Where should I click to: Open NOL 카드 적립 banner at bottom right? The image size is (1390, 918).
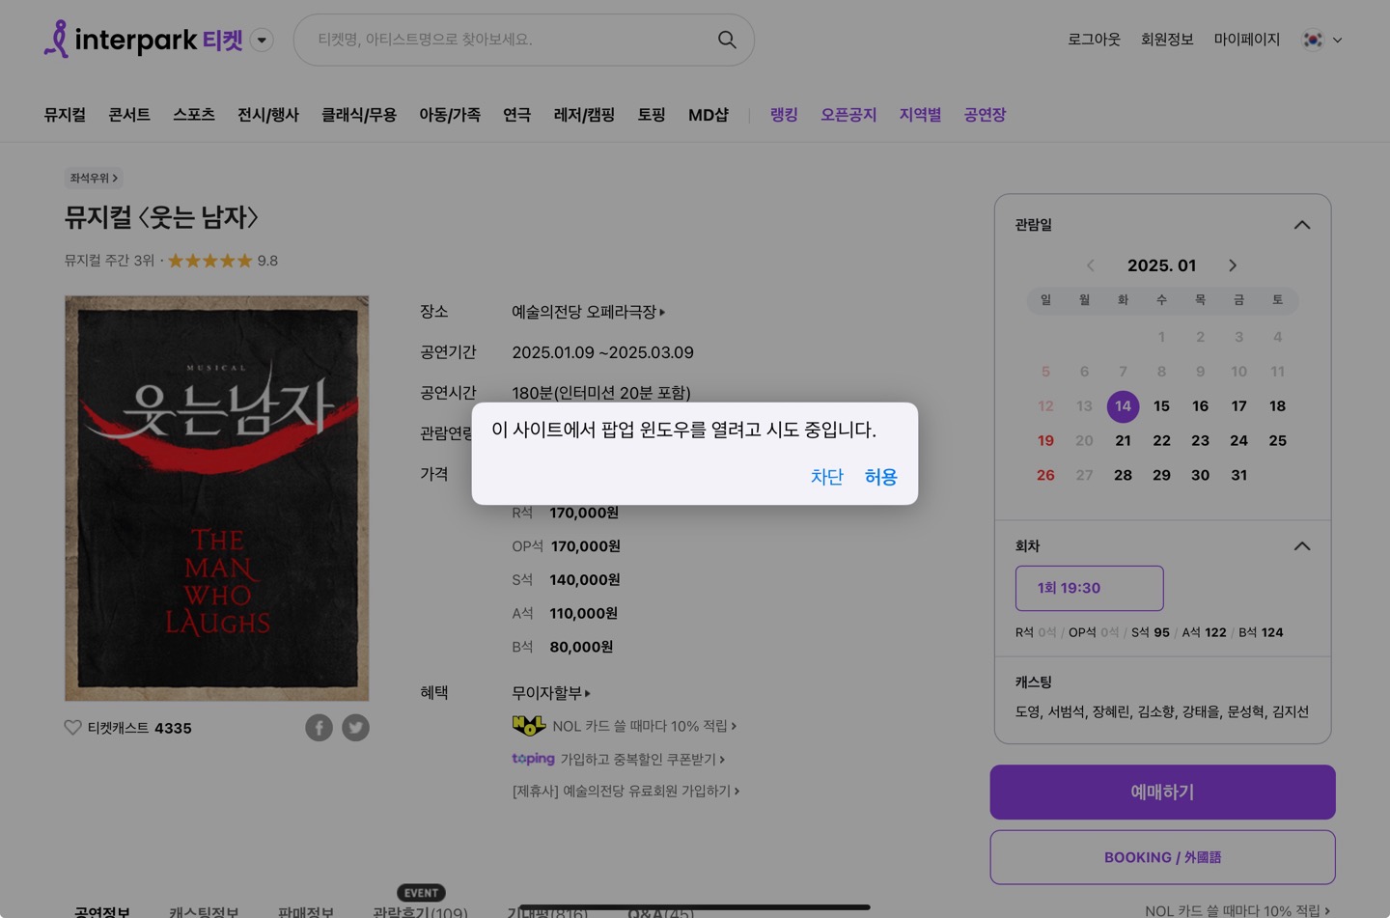click(1237, 910)
